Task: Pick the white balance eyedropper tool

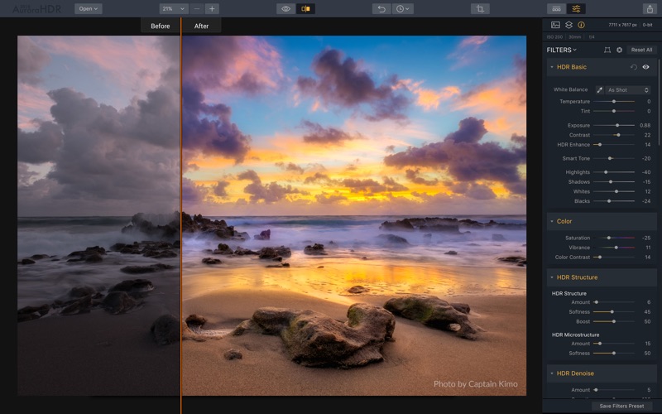Action: point(600,89)
